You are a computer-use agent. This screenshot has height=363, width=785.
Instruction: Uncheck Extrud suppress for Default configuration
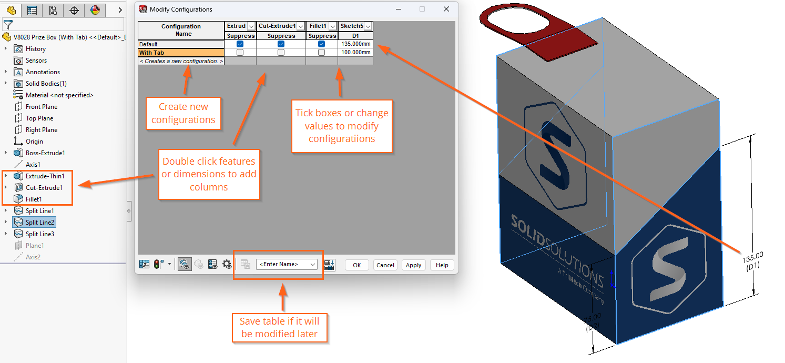(x=240, y=44)
